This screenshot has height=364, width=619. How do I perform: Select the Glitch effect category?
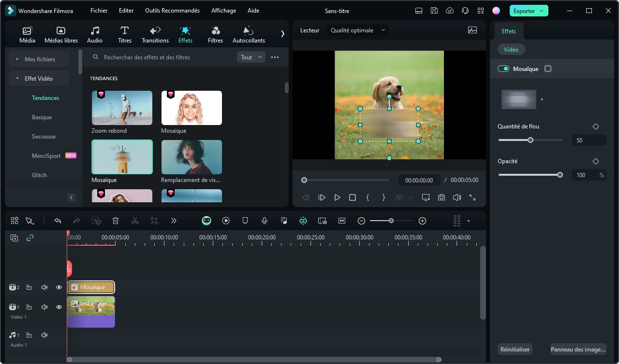pos(39,175)
